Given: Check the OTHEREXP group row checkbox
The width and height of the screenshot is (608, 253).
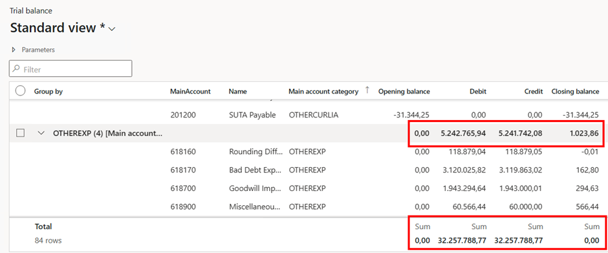Looking at the screenshot, I should coord(20,133).
